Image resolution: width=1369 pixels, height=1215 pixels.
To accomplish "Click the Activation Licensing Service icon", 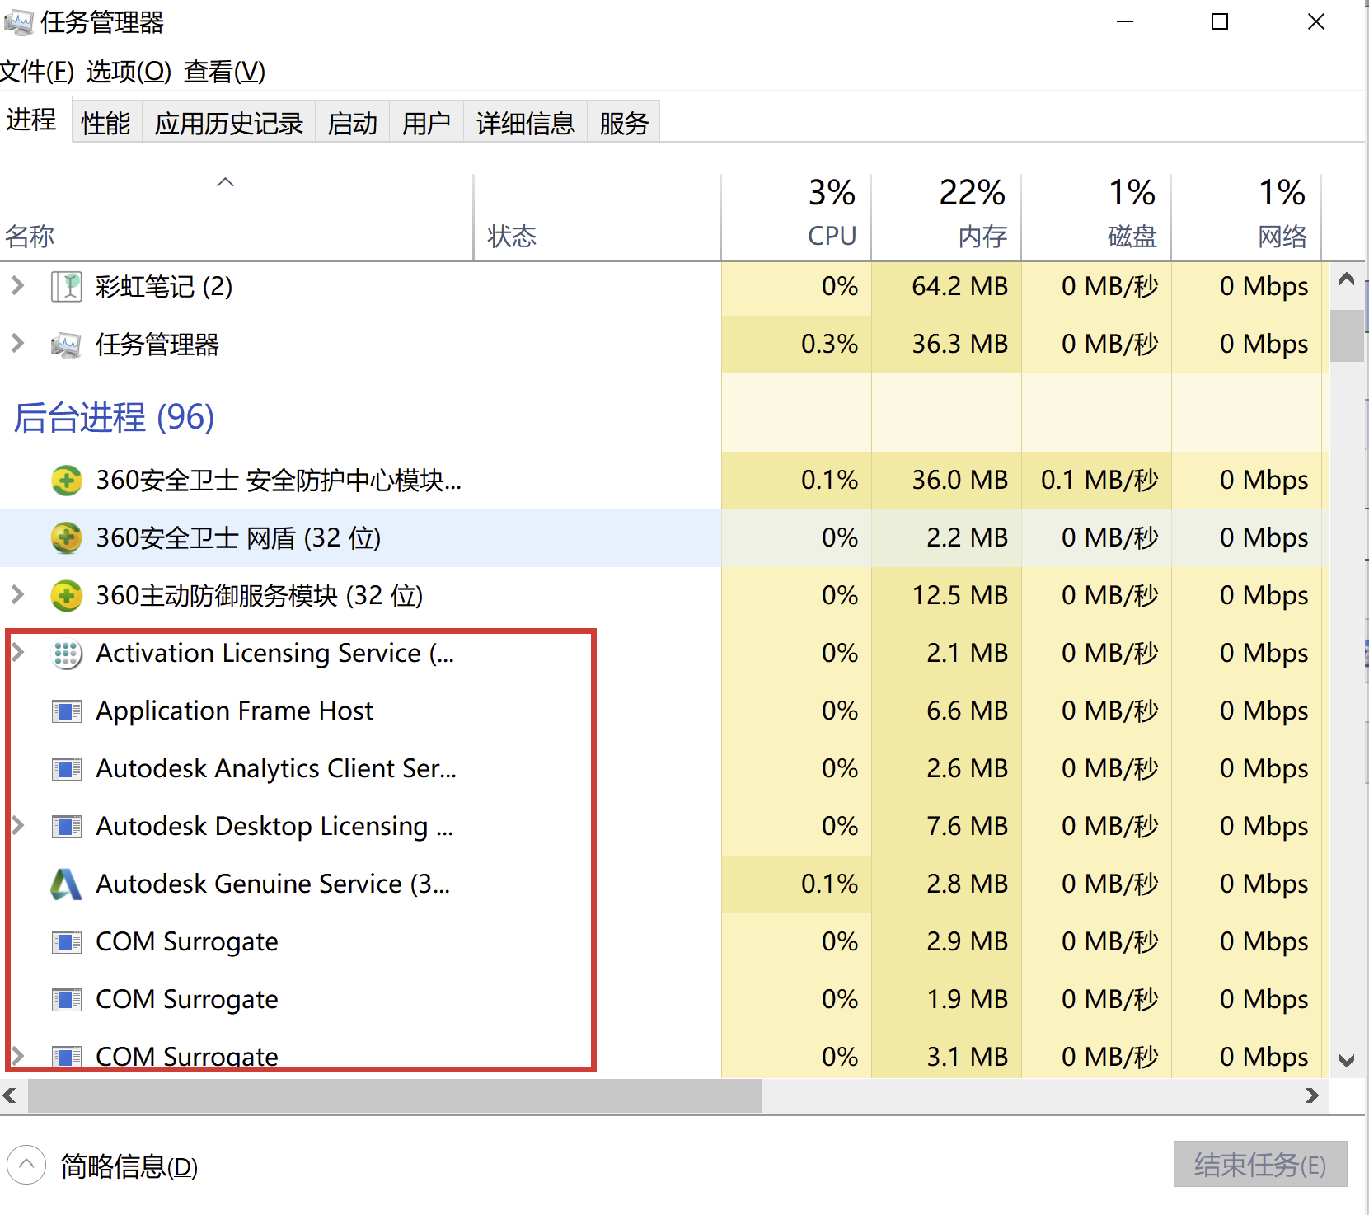I will pos(67,654).
